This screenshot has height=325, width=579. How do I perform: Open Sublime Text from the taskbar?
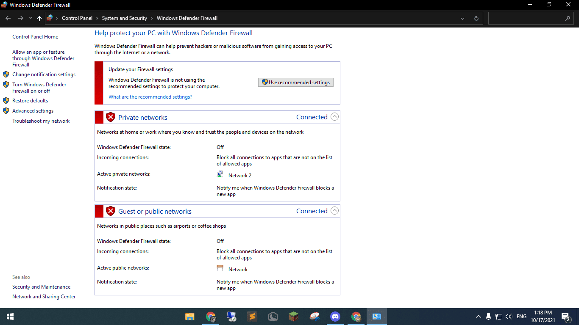[252, 317]
